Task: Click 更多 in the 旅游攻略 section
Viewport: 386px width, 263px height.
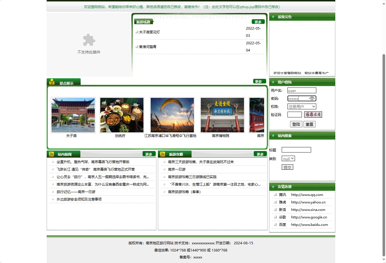Action: [x=260, y=154]
